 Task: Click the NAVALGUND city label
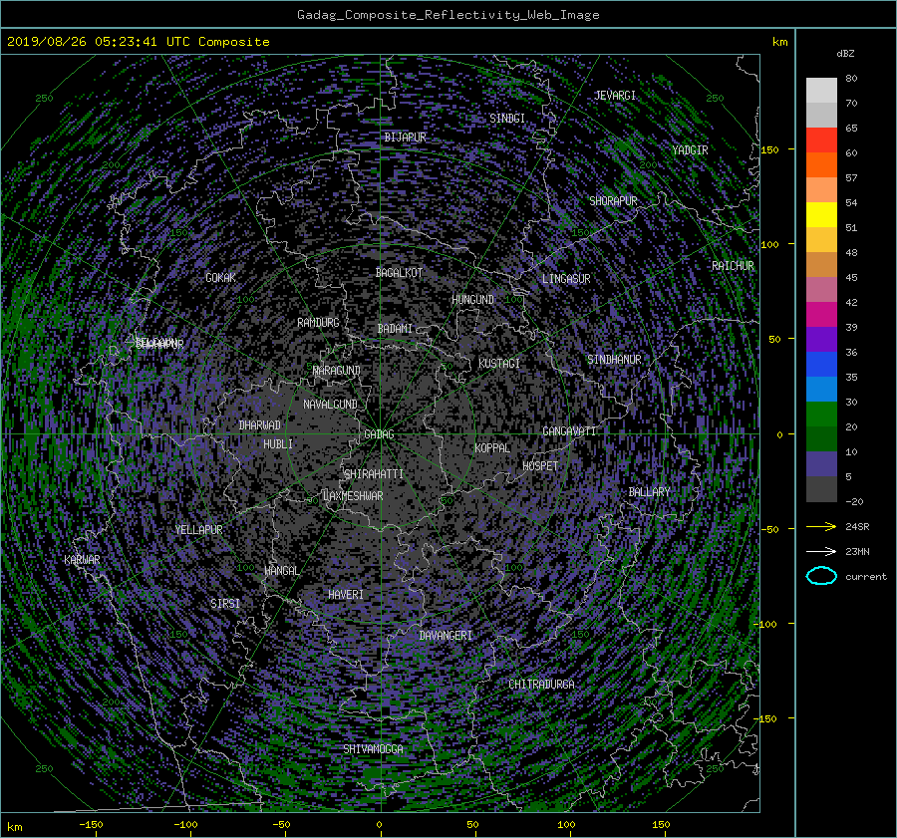330,405
